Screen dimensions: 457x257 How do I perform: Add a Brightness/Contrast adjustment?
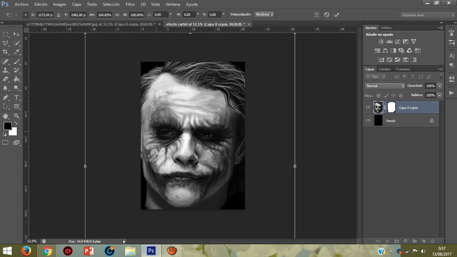coord(381,42)
